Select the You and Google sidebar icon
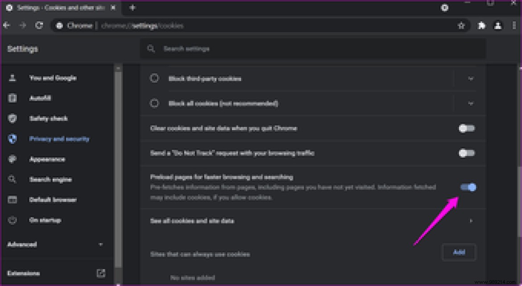 tap(12, 78)
